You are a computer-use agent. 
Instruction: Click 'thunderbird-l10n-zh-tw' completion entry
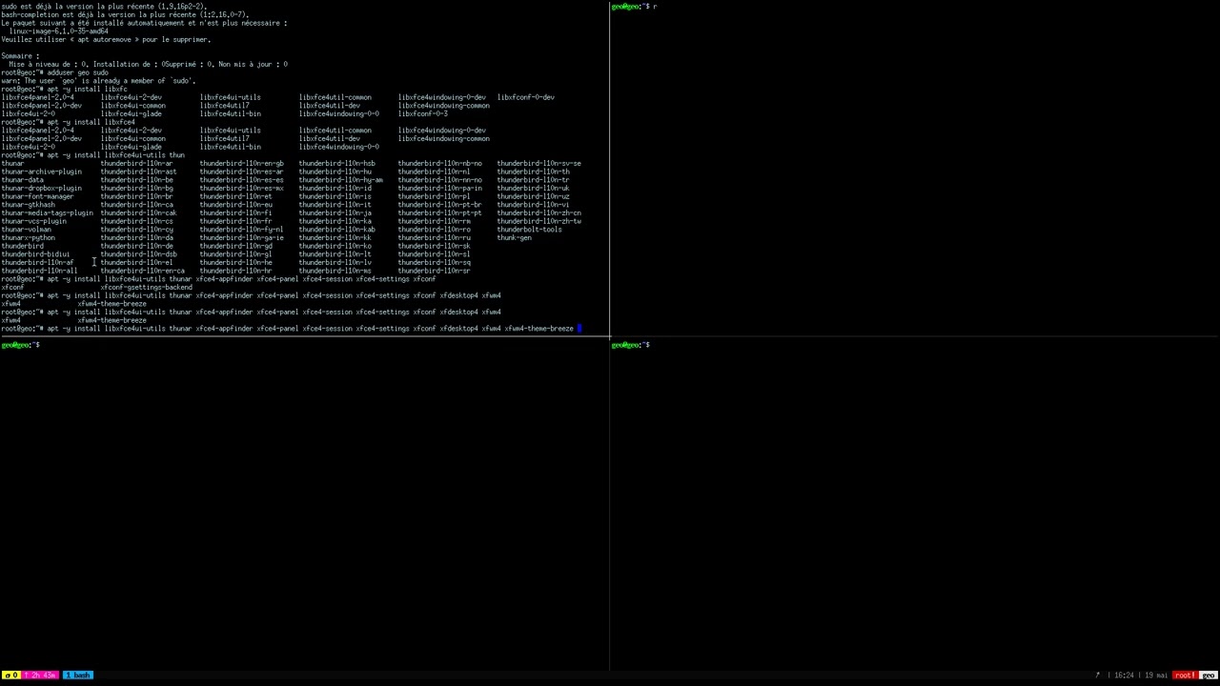(539, 221)
